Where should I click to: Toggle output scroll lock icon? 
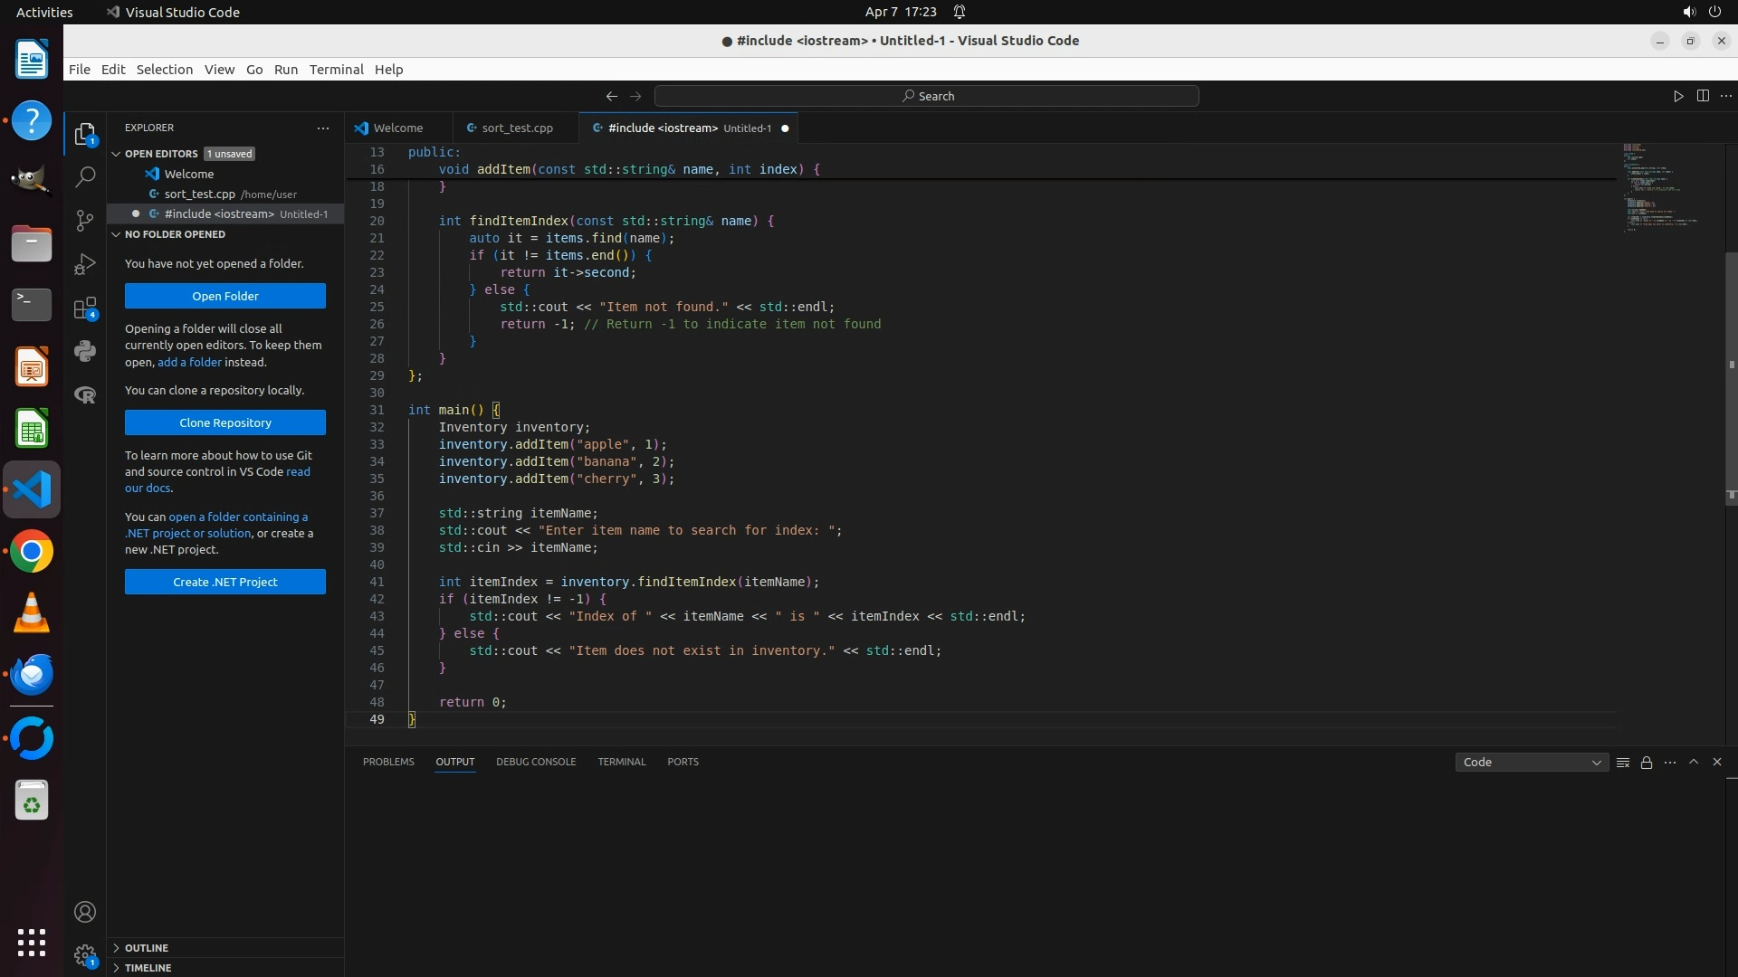click(1647, 763)
